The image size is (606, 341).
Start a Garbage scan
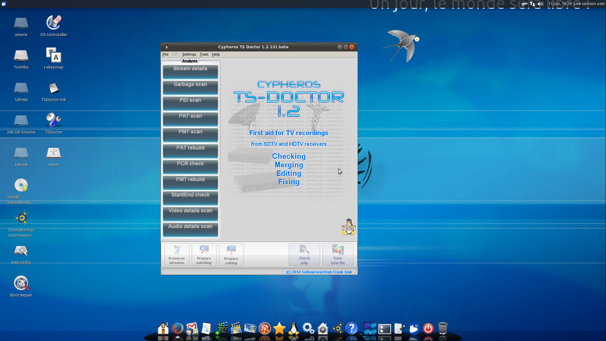click(190, 87)
